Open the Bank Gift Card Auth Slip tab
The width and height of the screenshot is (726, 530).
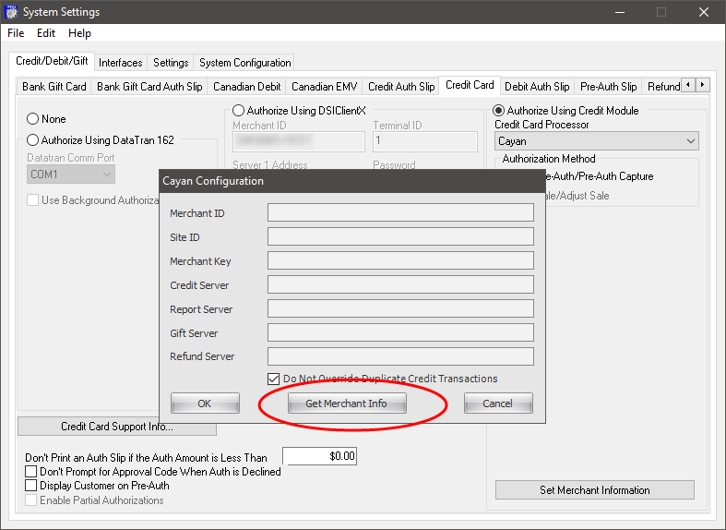(149, 87)
